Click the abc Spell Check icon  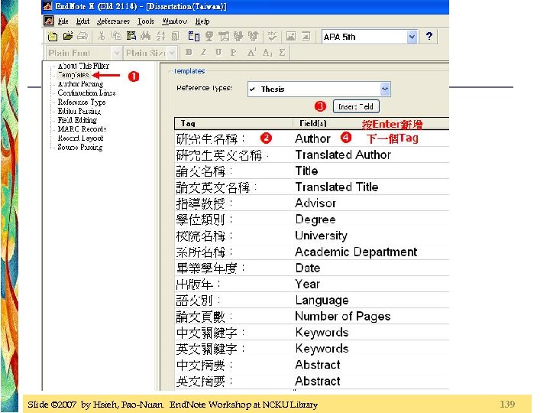272,36
